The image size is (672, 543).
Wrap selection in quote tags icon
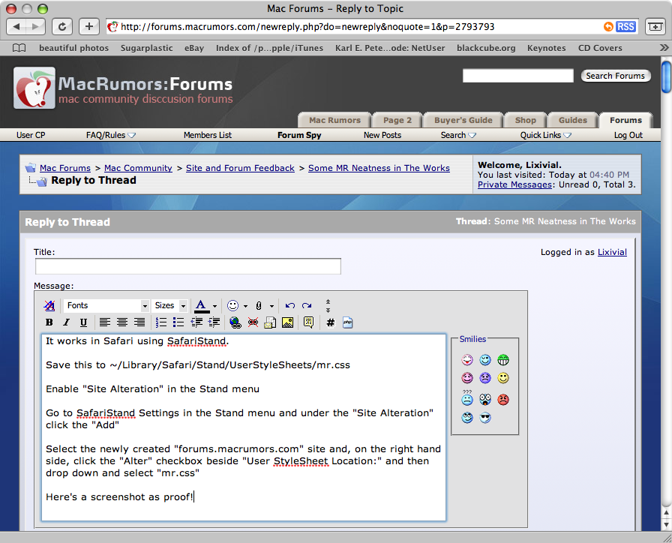[x=308, y=322]
